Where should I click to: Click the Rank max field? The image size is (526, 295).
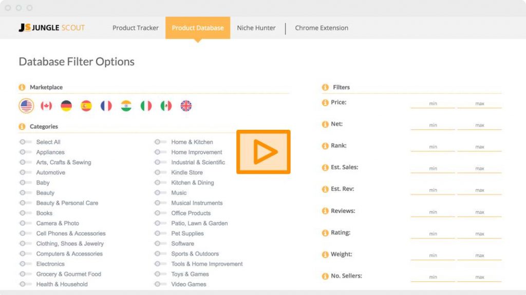click(x=479, y=147)
